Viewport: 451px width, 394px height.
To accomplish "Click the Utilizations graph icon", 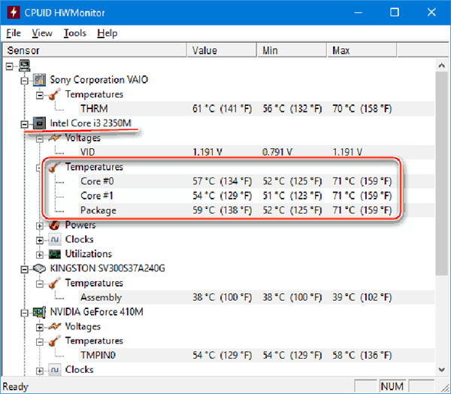I will click(x=54, y=254).
